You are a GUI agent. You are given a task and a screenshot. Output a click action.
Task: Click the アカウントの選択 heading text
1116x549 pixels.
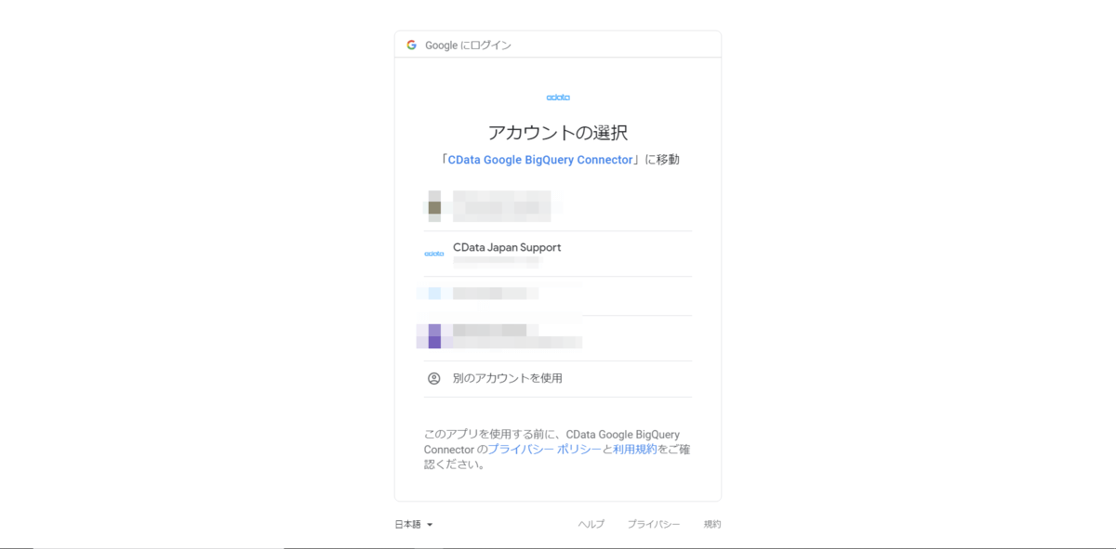click(558, 132)
